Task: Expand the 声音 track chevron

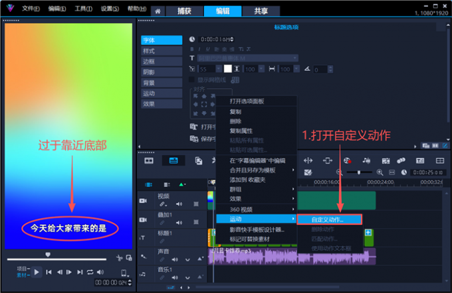Action: pyautogui.click(x=187, y=260)
